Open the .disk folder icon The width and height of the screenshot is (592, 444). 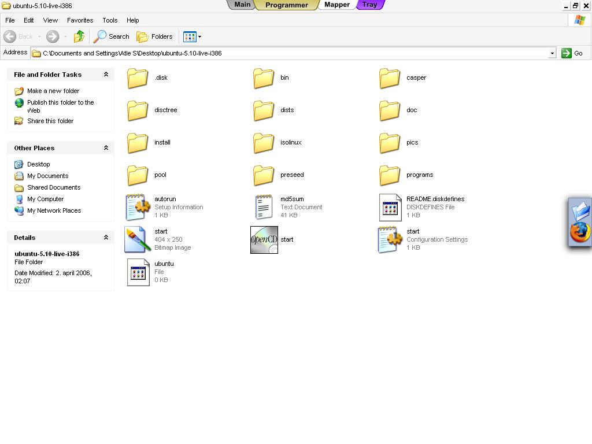click(x=138, y=78)
